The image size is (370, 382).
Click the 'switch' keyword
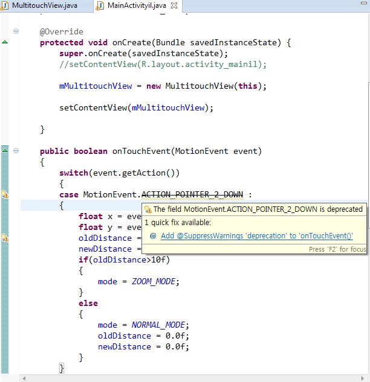coord(74,173)
